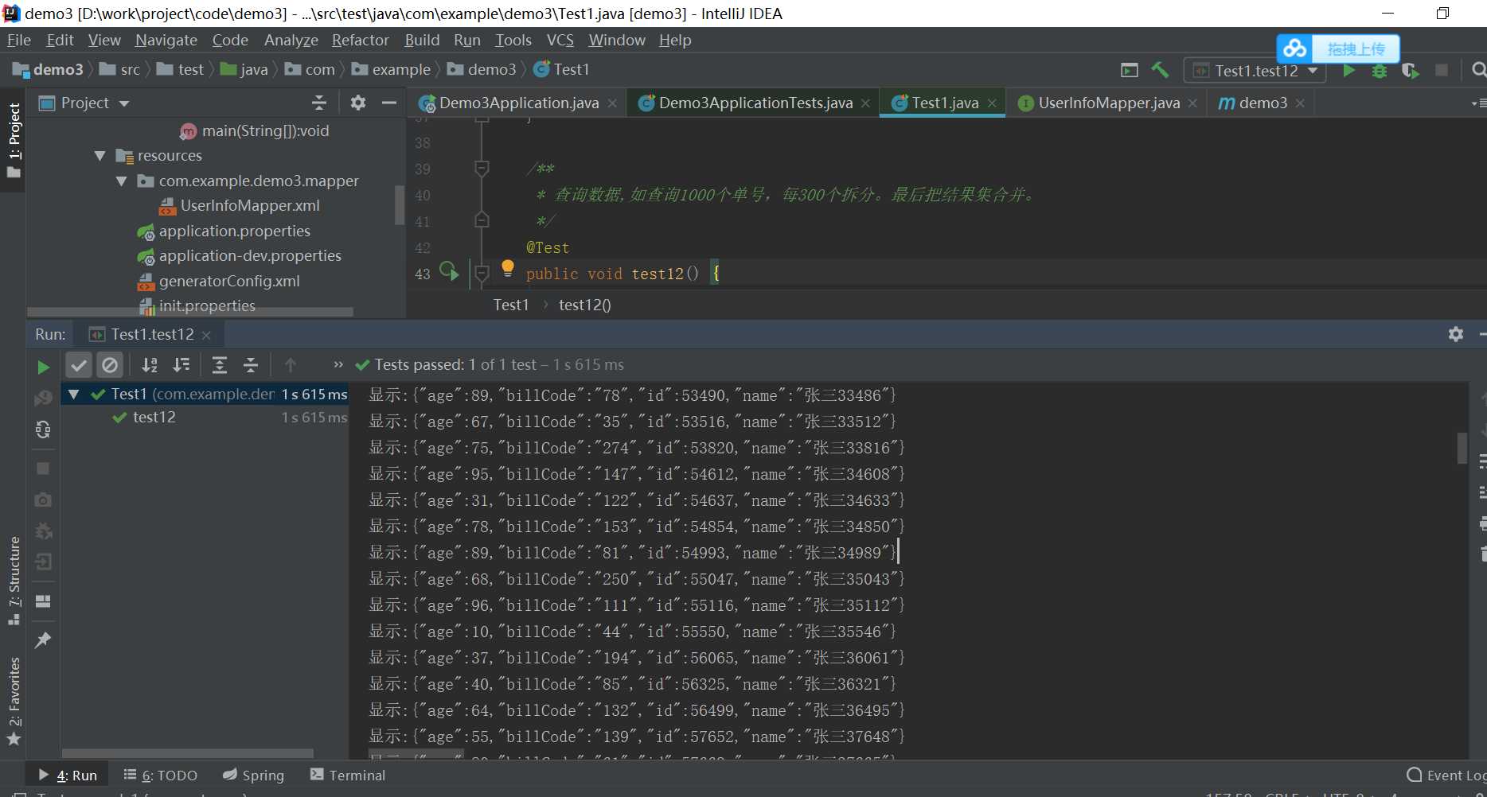
Task: Rerun tests in Run panel
Action: point(43,367)
